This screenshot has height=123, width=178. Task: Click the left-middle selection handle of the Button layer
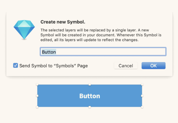tap(37, 96)
